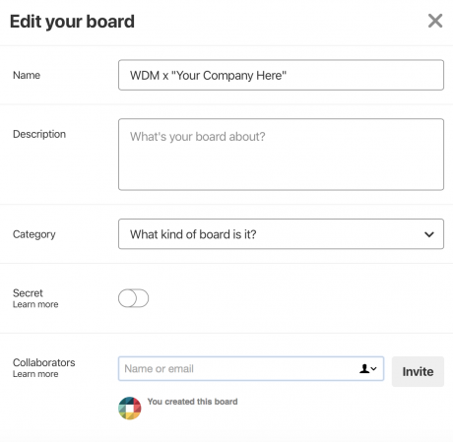Screen dimensions: 453x442
Task: Focus the Description text area
Action: point(281,155)
